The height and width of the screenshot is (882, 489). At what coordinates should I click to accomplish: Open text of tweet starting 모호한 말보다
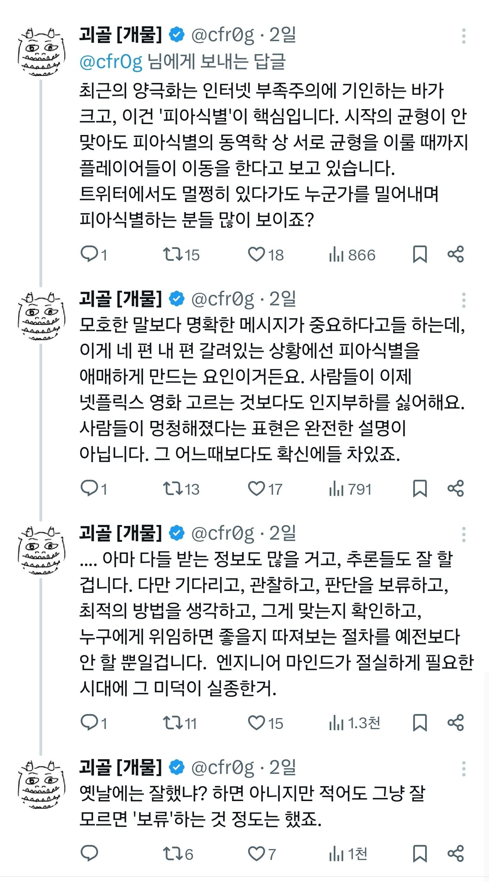click(x=272, y=389)
